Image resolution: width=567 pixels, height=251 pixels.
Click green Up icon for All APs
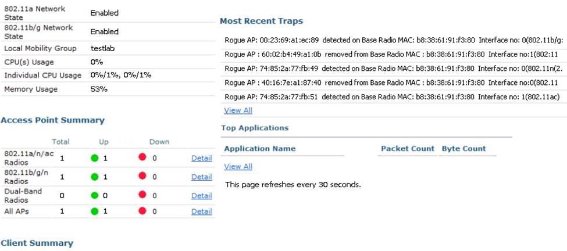94,211
